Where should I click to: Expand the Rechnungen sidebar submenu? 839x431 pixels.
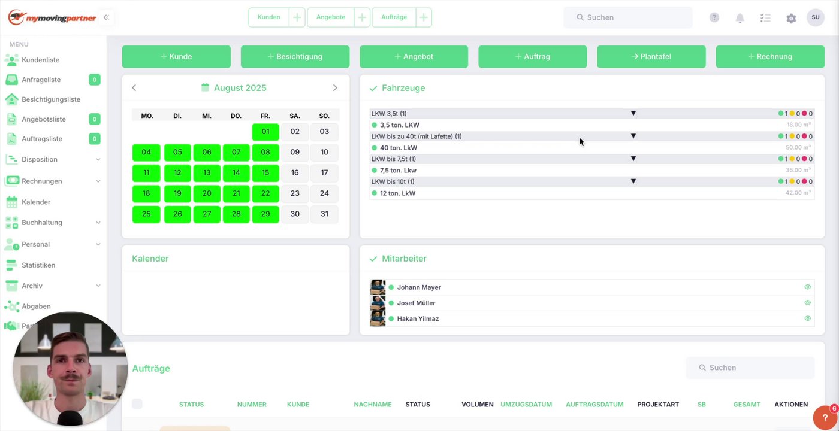[x=98, y=181]
